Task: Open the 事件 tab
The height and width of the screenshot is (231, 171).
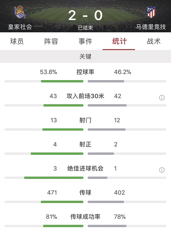Action: click(x=85, y=41)
